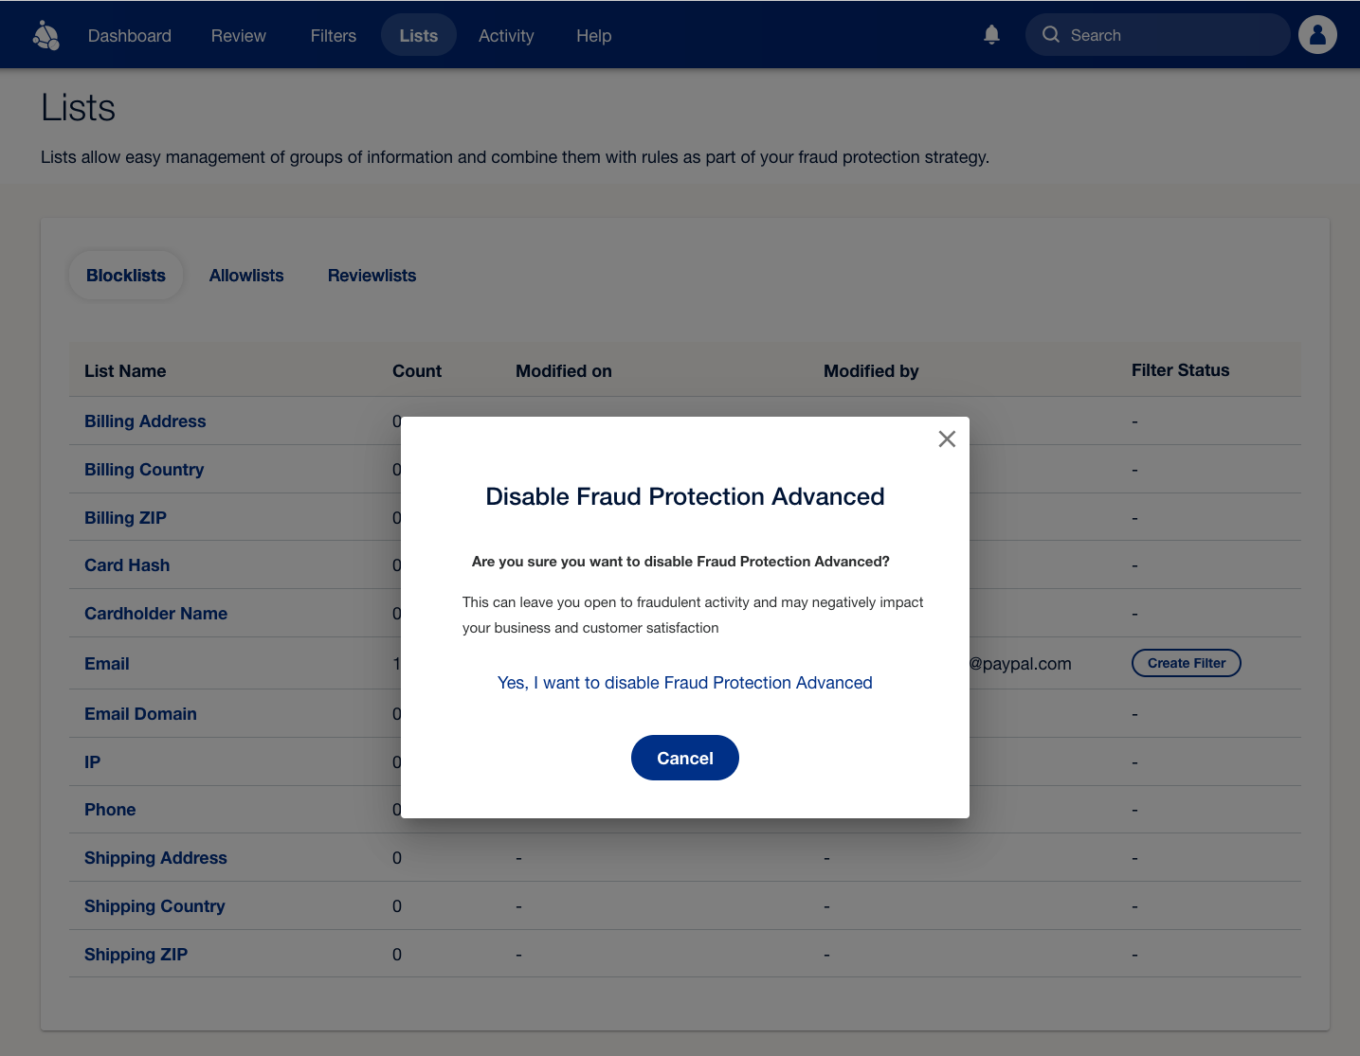1360x1056 pixels.
Task: Go to the Dashboard menu
Action: tap(130, 36)
